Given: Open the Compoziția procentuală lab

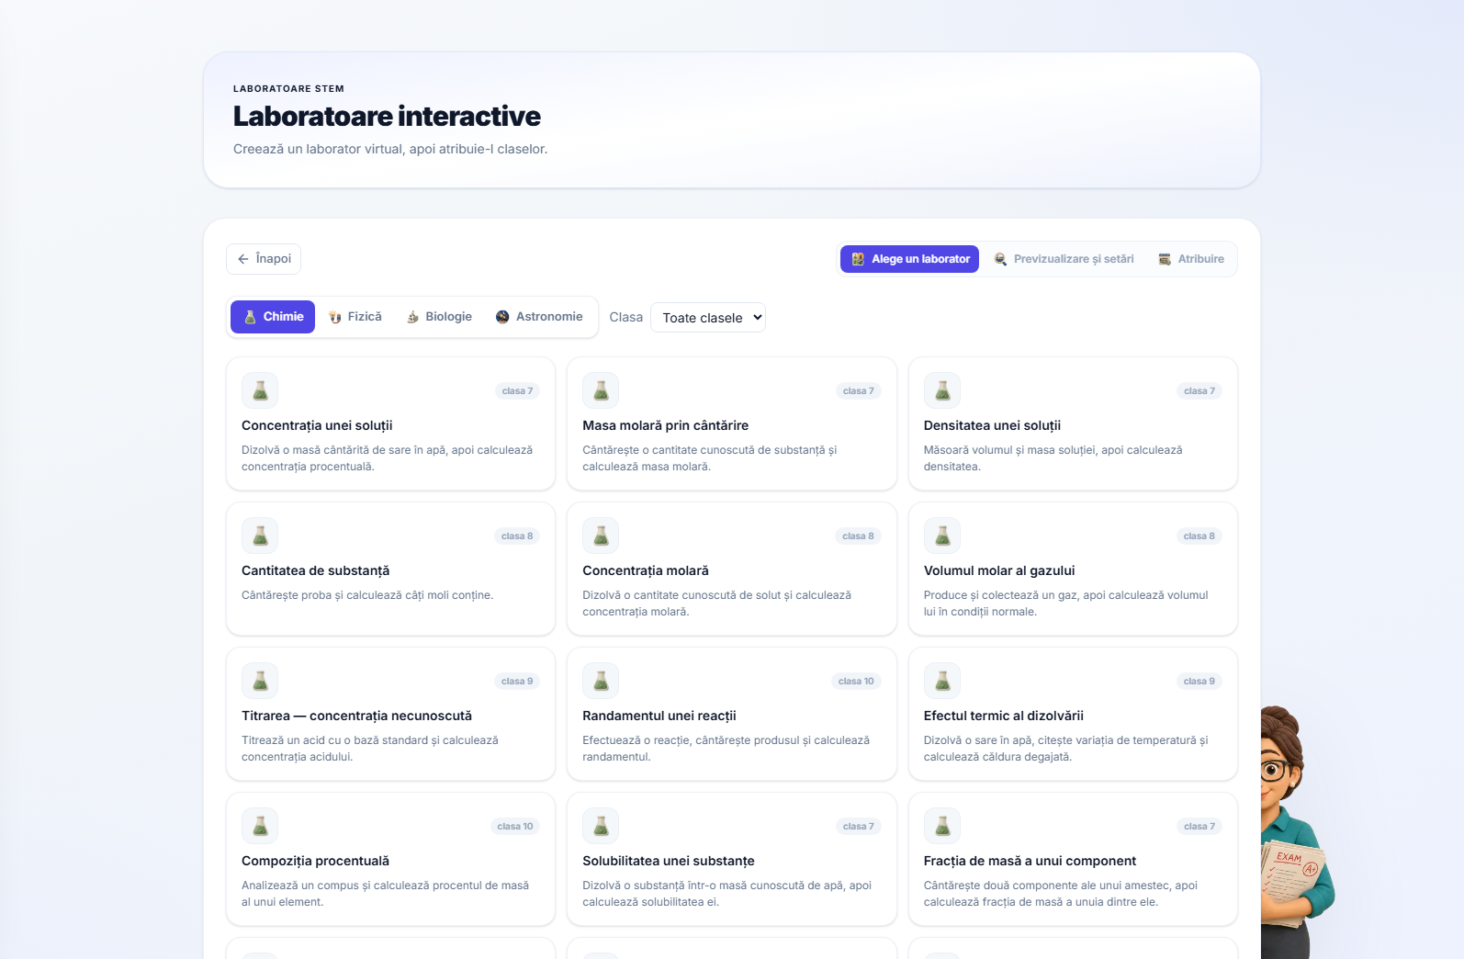Looking at the screenshot, I should coord(391,860).
